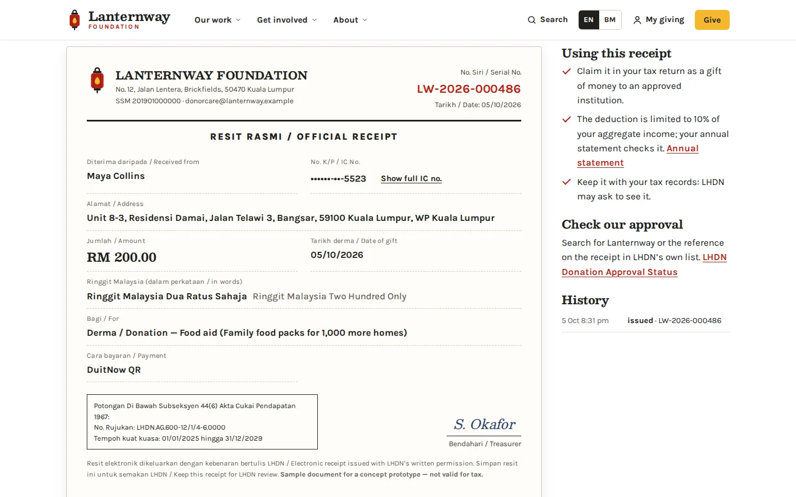This screenshot has height=497, width=796.
Task: Click the gift date 05/10/2026 value
Action: tap(337, 255)
